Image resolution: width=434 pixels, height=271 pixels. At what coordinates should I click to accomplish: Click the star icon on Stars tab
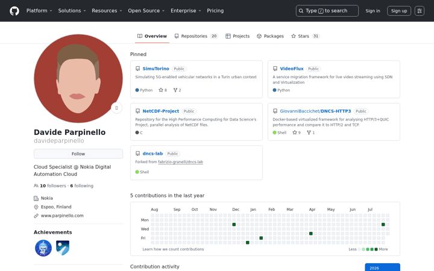point(294,36)
